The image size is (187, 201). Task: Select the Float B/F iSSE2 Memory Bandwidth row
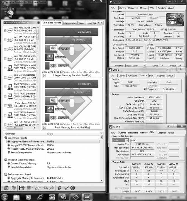pyautogui.click(x=53, y=149)
